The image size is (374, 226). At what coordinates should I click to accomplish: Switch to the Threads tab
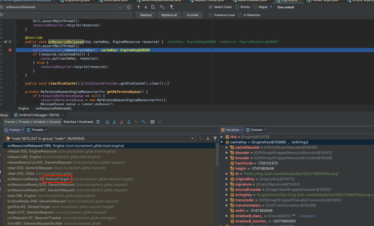pyautogui.click(x=37, y=130)
